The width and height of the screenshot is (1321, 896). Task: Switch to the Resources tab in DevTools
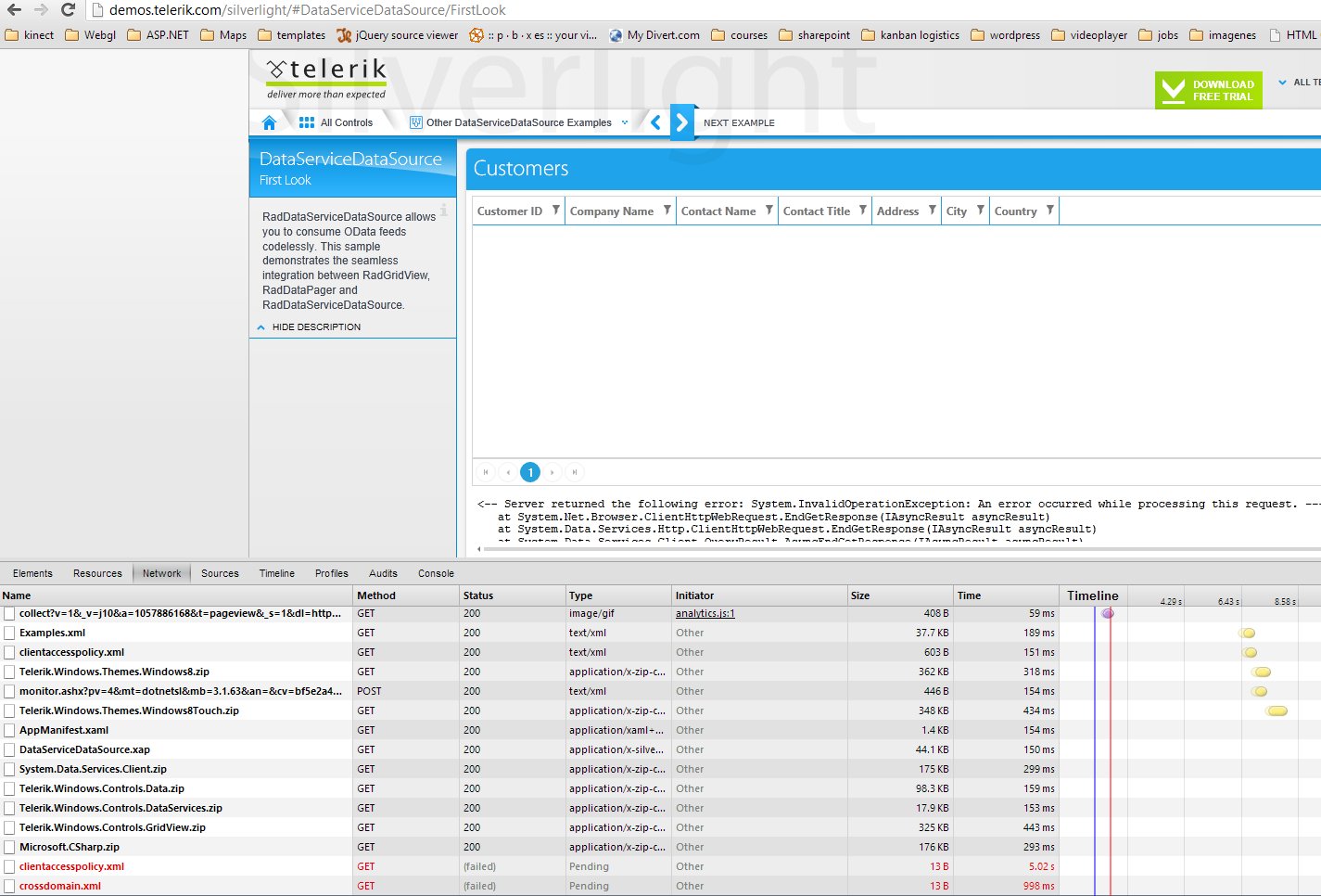pyautogui.click(x=97, y=573)
